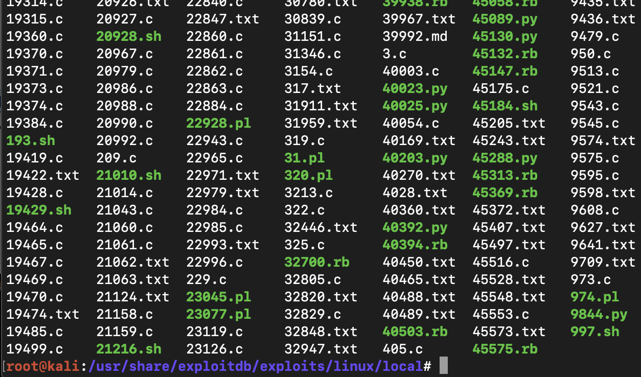Screen dimensions: 641x377
Task: Select the 23077.pl filename
Action: pos(218,314)
